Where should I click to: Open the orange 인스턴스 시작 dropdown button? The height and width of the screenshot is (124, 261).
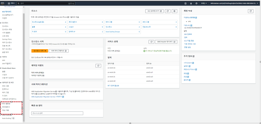point(40,51)
